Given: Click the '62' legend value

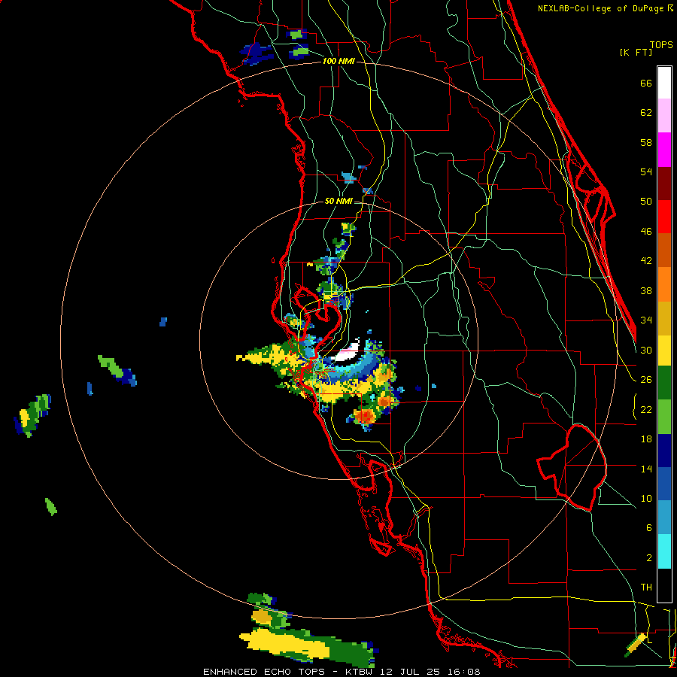Looking at the screenshot, I should 646,113.
